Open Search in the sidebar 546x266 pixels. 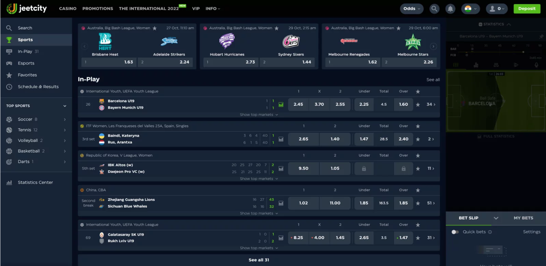click(x=36, y=28)
